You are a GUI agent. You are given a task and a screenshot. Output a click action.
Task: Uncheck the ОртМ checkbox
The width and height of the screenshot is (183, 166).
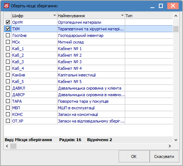click(8, 22)
